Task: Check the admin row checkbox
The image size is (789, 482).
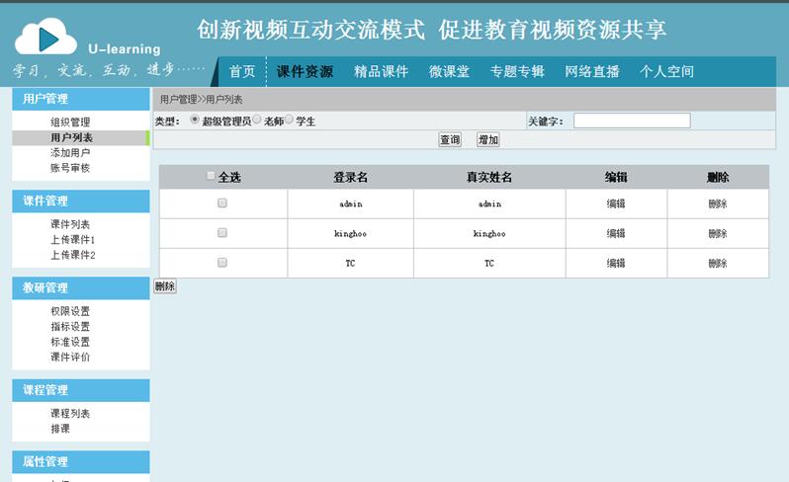Action: point(221,203)
